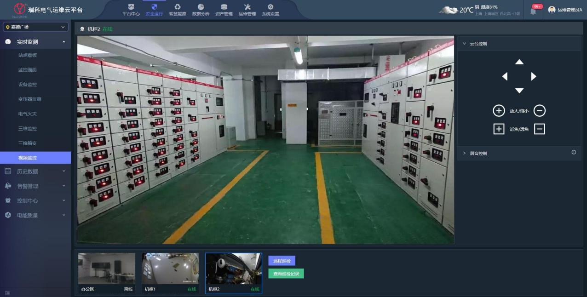This screenshot has height=297, width=587.
Task: Open the notification bell with the 99+ badge
Action: 534,11
